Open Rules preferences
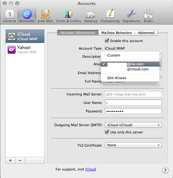Screen dimensions: 173x178 (x=148, y=16)
